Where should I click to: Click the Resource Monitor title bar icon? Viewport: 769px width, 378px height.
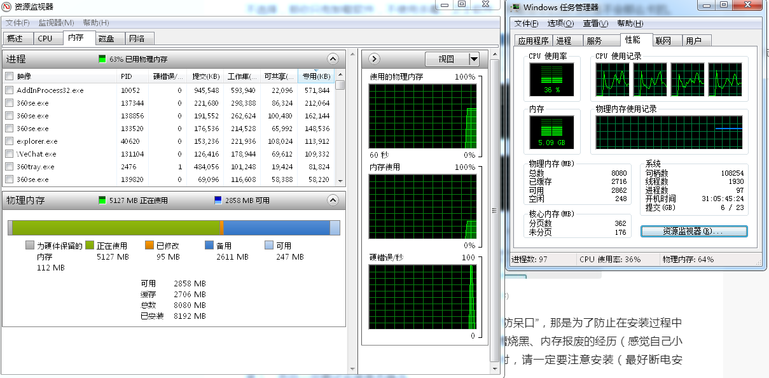6,6
